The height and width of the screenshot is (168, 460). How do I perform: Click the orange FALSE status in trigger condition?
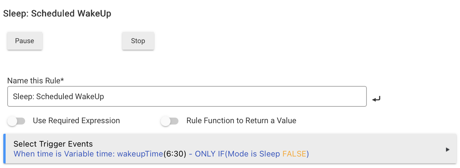294,154
